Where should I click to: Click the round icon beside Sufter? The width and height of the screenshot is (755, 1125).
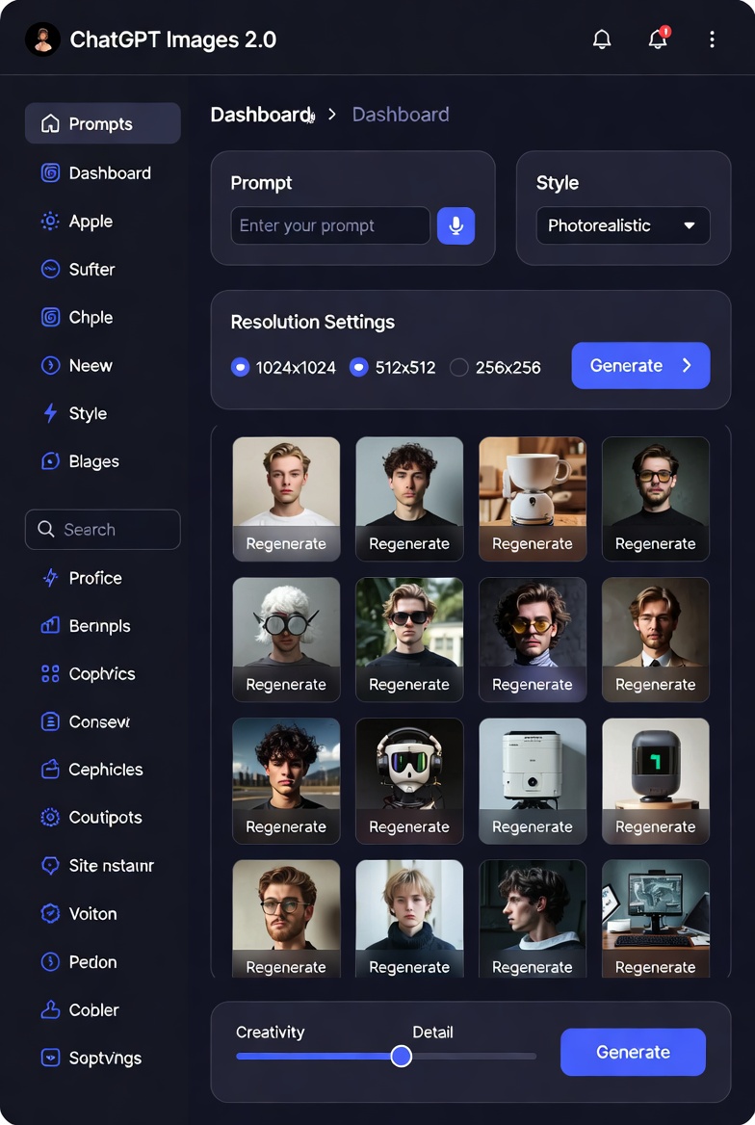coord(50,269)
